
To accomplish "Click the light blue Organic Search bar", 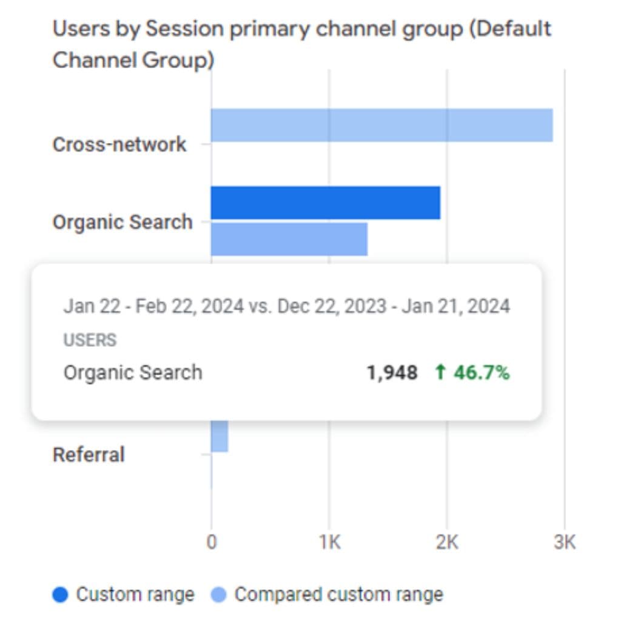I will coord(289,239).
